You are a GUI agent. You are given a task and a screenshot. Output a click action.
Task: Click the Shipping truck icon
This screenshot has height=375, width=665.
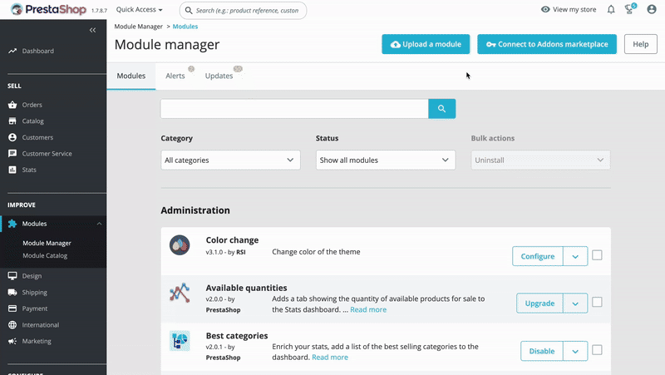point(12,293)
